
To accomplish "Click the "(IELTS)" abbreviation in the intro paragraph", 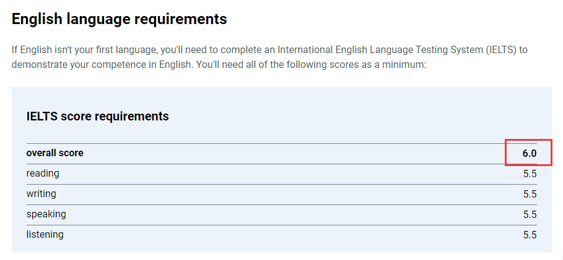I will [497, 49].
